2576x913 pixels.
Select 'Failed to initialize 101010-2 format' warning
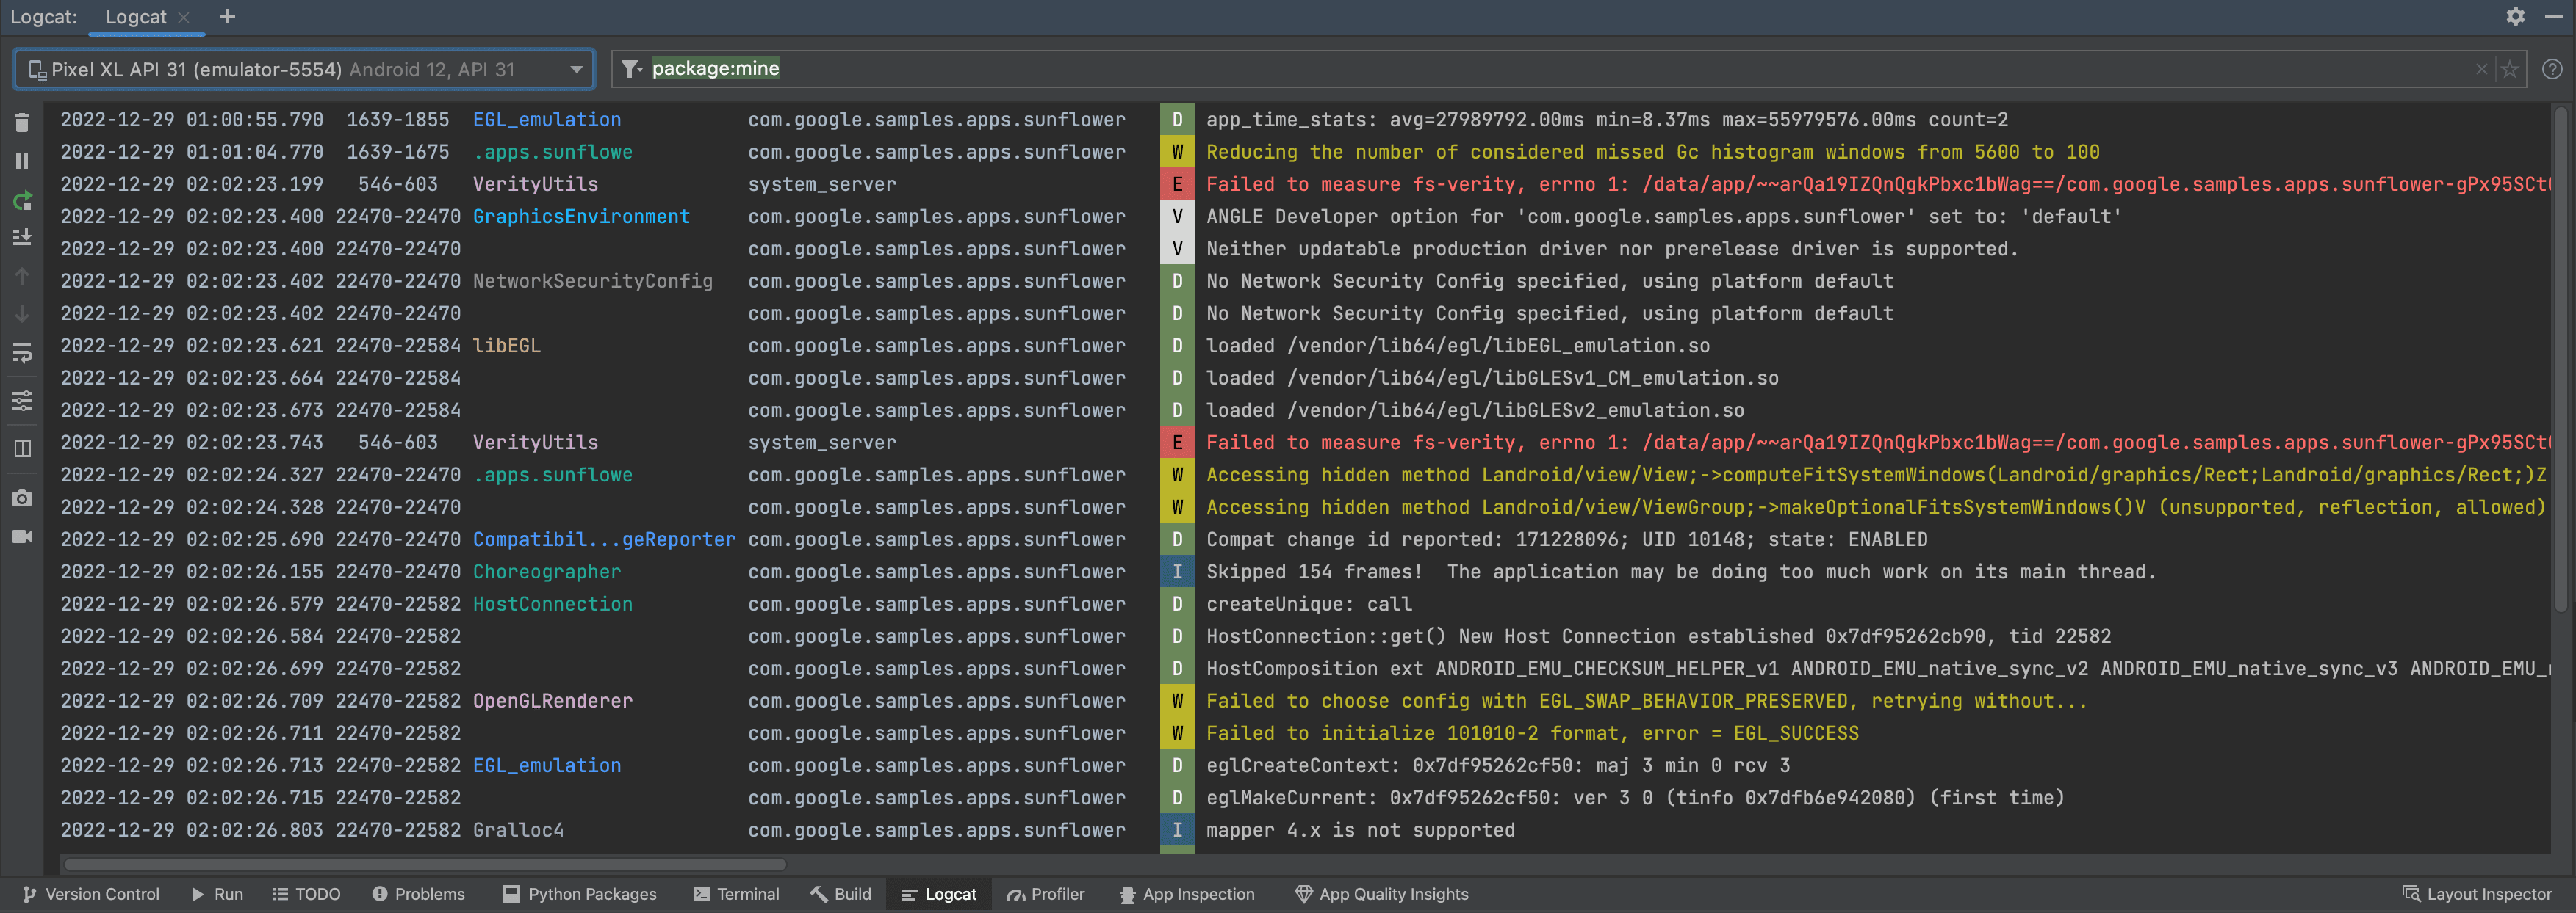[x=1532, y=733]
